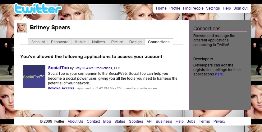Open Find People page
This screenshot has width=262, height=132.
[x=193, y=8]
